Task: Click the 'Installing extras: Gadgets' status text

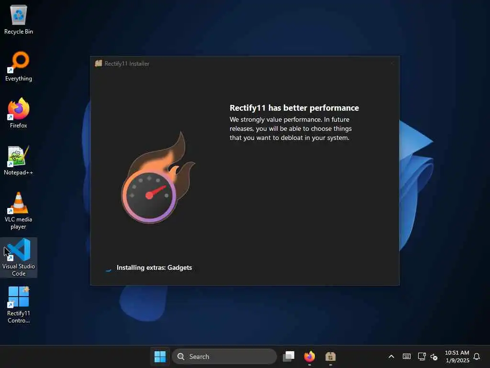Action: tap(154, 267)
